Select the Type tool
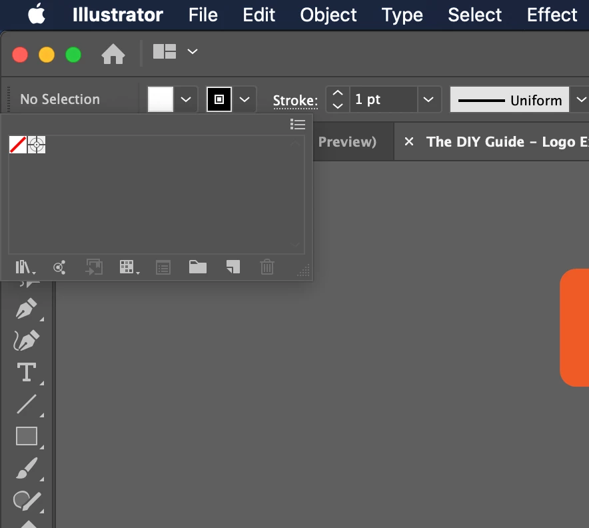The width and height of the screenshot is (589, 528). pyautogui.click(x=26, y=372)
